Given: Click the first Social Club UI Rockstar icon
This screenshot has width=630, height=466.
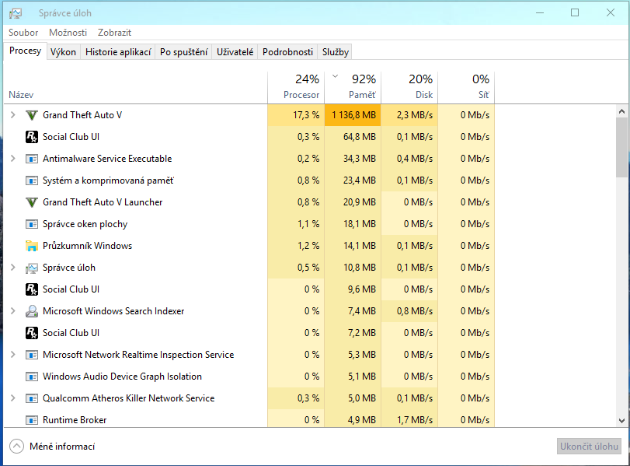Looking at the screenshot, I should (x=32, y=137).
